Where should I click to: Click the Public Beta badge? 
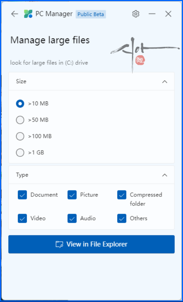pos(91,14)
